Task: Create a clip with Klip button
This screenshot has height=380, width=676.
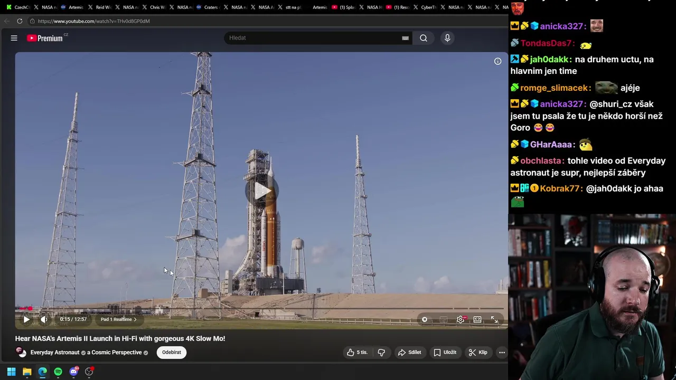Action: tap(478, 353)
